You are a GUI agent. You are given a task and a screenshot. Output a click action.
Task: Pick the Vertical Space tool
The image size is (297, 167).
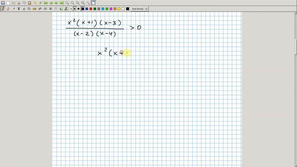pyautogui.click(x=51, y=9)
